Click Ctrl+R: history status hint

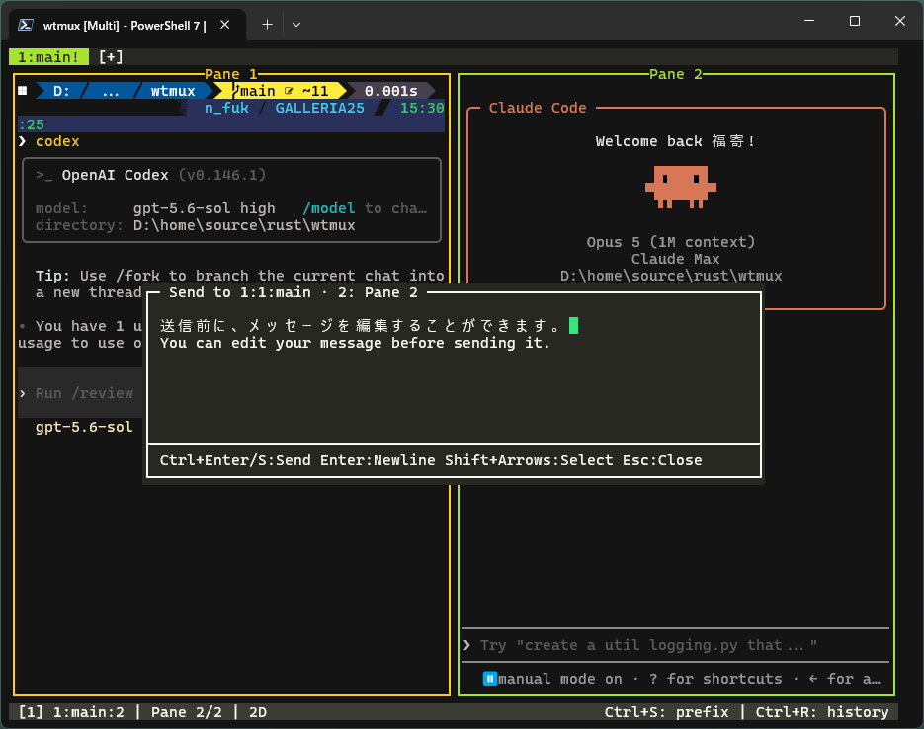[822, 712]
